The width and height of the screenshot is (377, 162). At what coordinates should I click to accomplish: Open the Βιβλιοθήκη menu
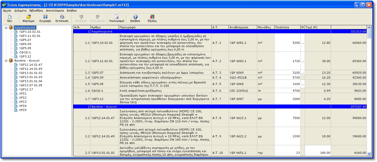(x=36, y=11)
